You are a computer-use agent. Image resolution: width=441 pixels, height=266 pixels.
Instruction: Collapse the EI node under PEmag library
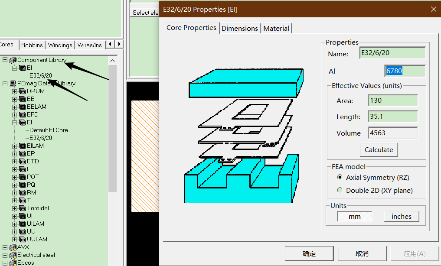coord(14,122)
